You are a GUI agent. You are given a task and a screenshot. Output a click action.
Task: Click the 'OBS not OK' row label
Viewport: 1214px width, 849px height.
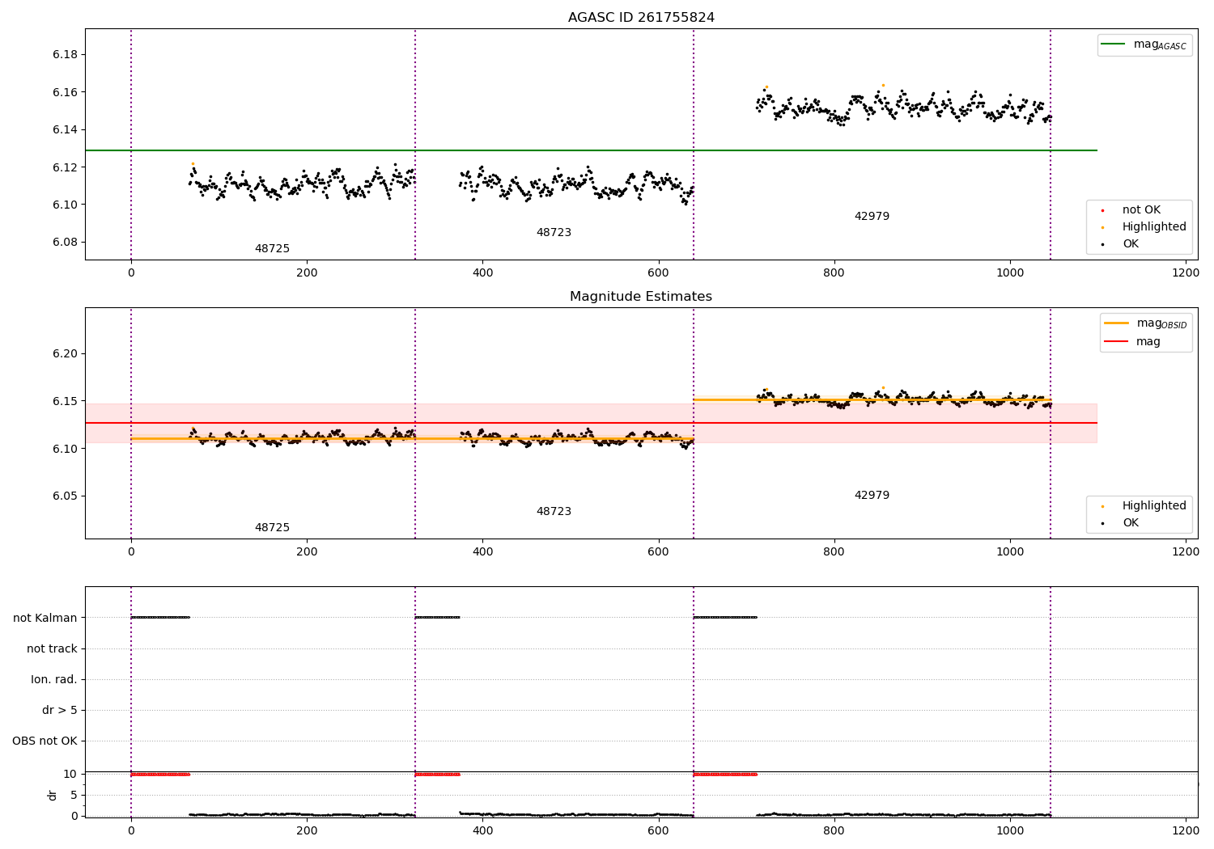pos(45,741)
